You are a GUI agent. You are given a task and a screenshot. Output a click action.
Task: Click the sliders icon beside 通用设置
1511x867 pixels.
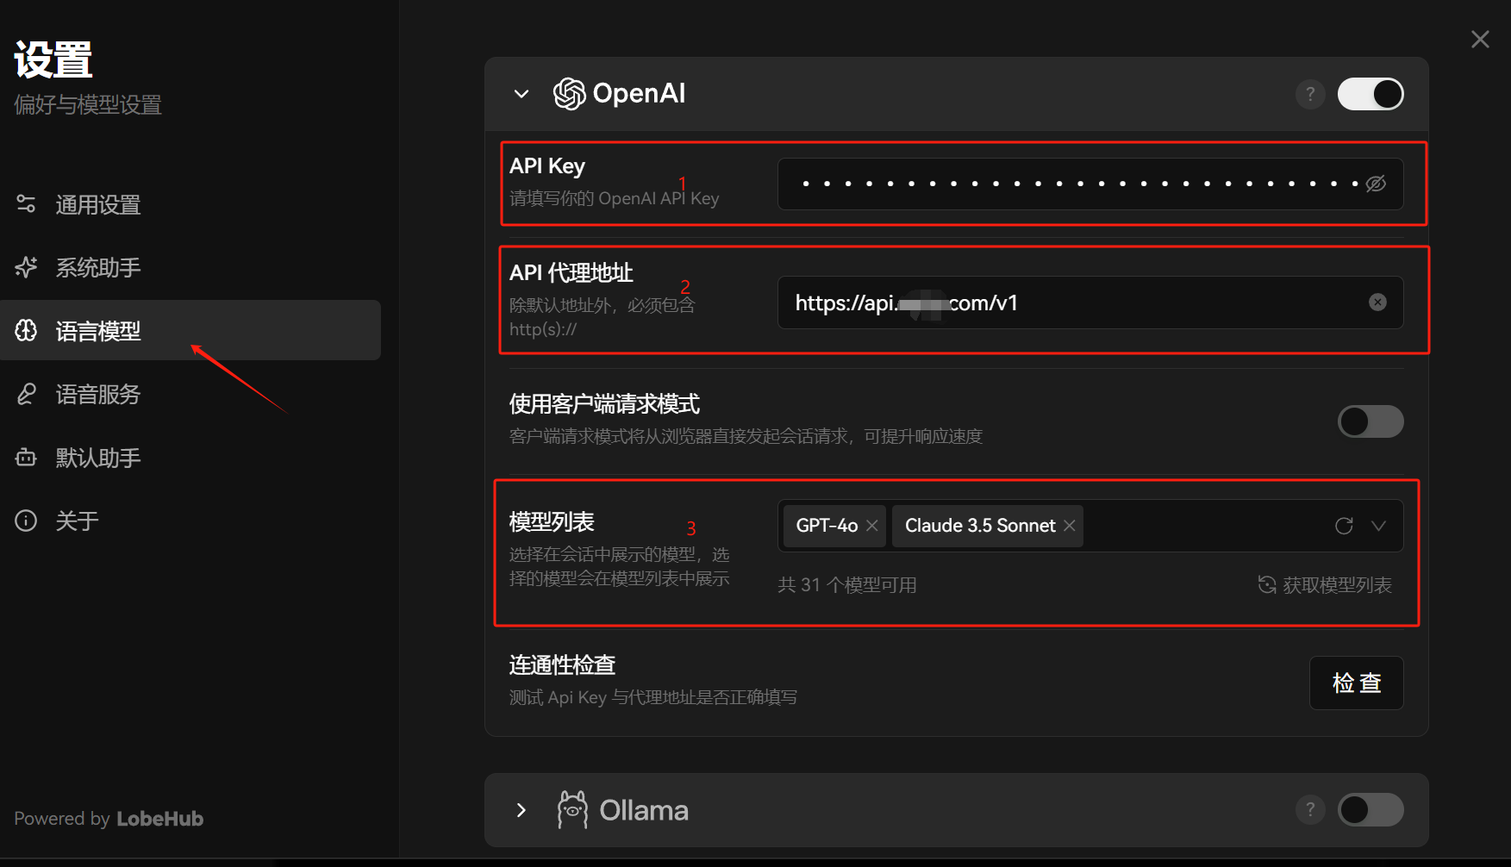[x=26, y=204]
